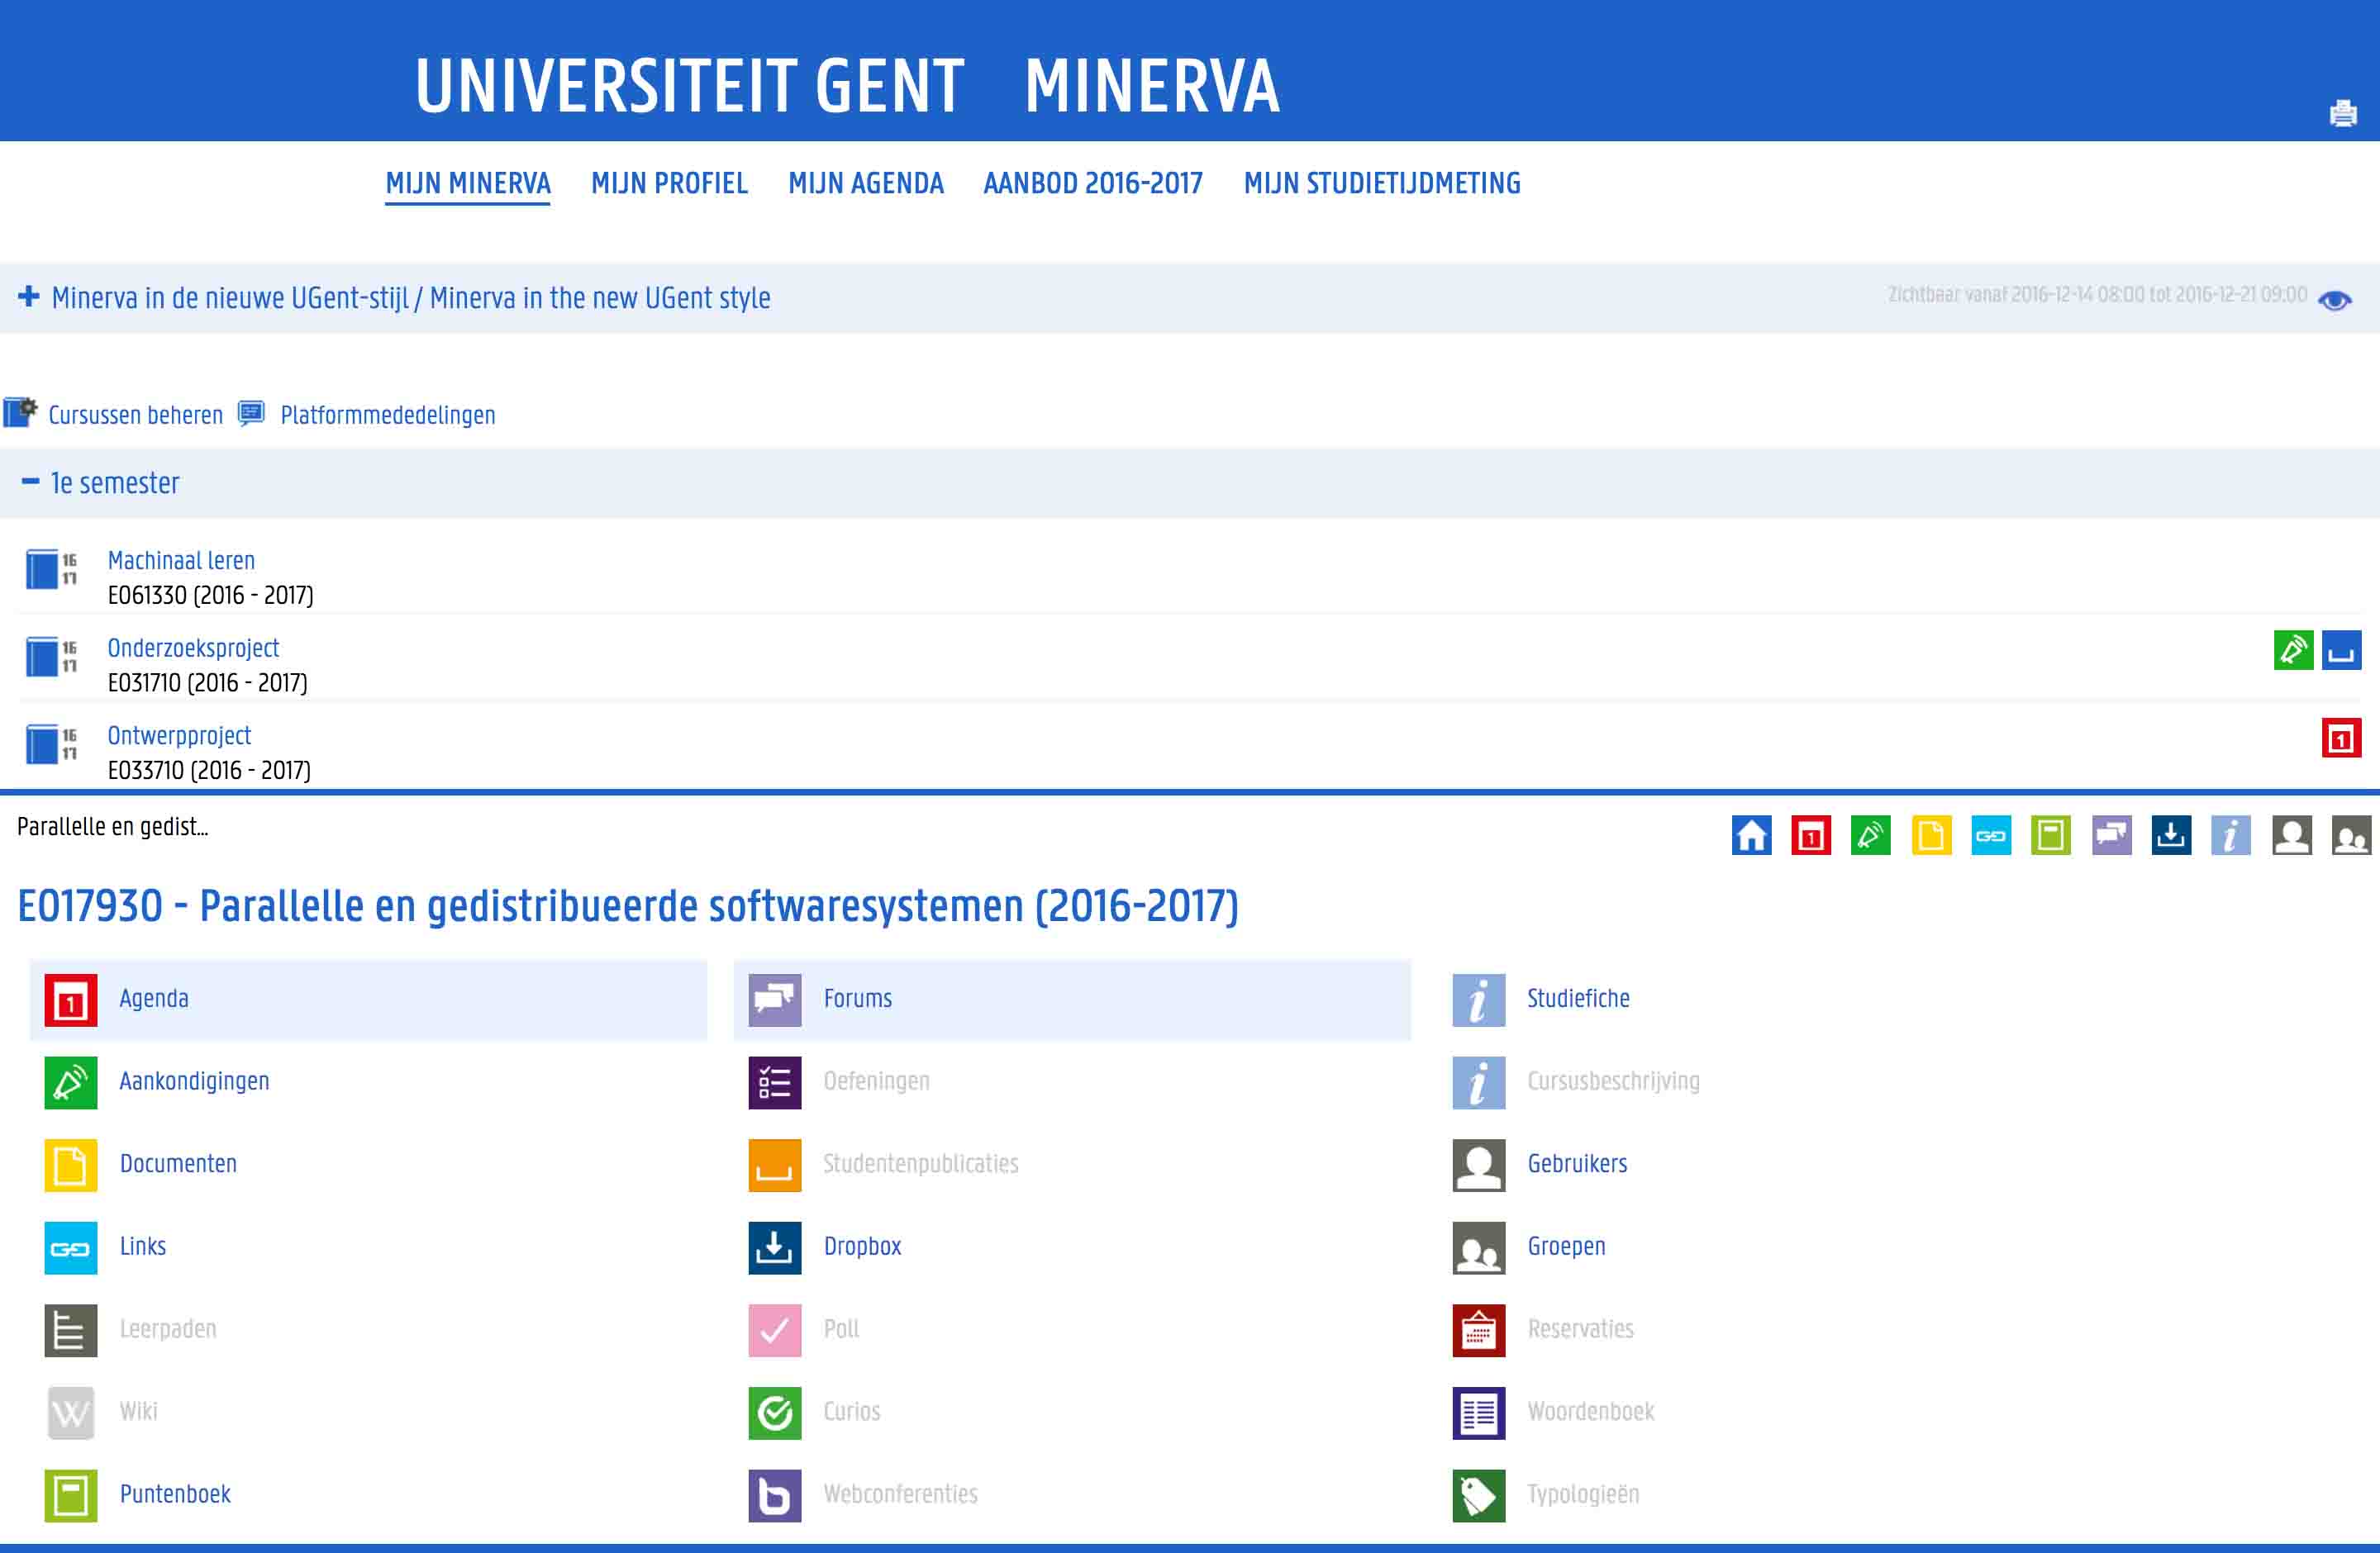Go to Aanbod 2016-2017 menu item
Viewport: 2380px width, 1553px height.
(1093, 184)
